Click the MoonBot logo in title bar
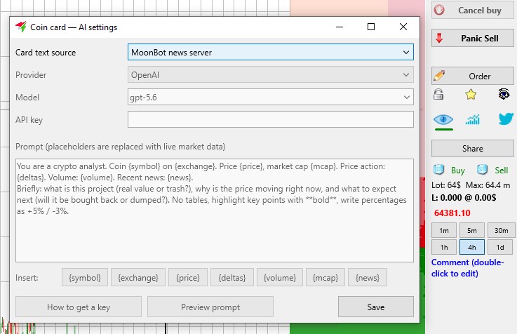This screenshot has width=517, height=334. click(x=21, y=27)
